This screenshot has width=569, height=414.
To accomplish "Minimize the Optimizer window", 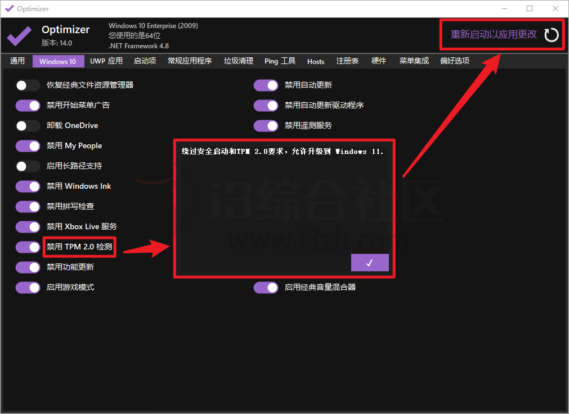I will tap(504, 8).
